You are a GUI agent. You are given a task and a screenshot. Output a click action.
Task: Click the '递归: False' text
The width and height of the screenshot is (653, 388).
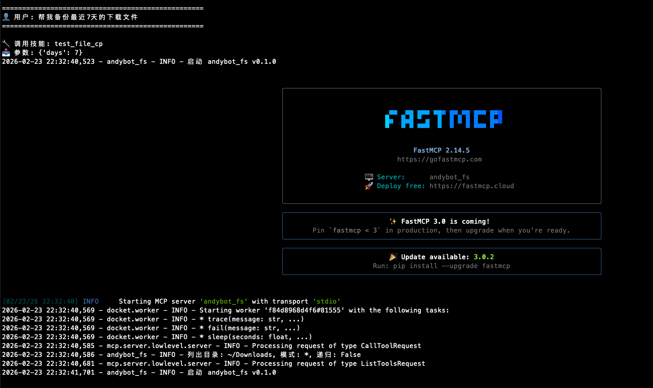(339, 354)
